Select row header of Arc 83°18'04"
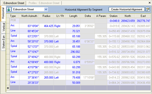The image size is (152, 94). pyautogui.click(x=8, y=26)
